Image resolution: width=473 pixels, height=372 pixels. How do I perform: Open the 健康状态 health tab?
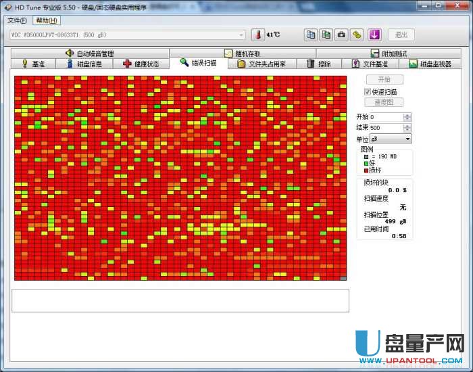[141, 64]
